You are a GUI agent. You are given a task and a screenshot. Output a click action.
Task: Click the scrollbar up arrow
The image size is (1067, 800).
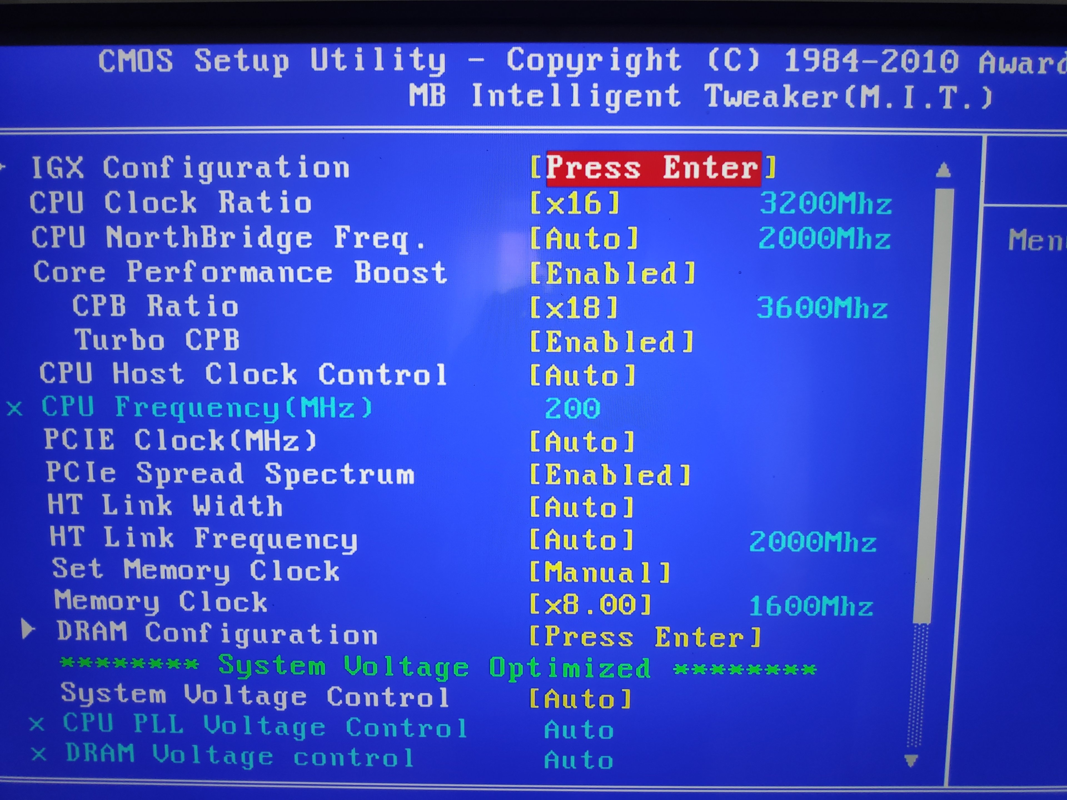click(943, 170)
